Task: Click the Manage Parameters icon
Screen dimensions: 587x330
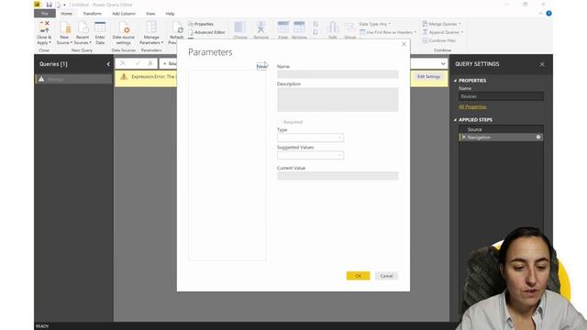Action: (x=151, y=27)
